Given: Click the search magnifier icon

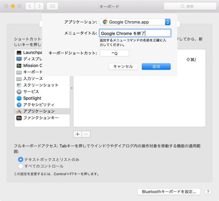Looking at the screenshot, I should pyautogui.click(x=182, y=6).
